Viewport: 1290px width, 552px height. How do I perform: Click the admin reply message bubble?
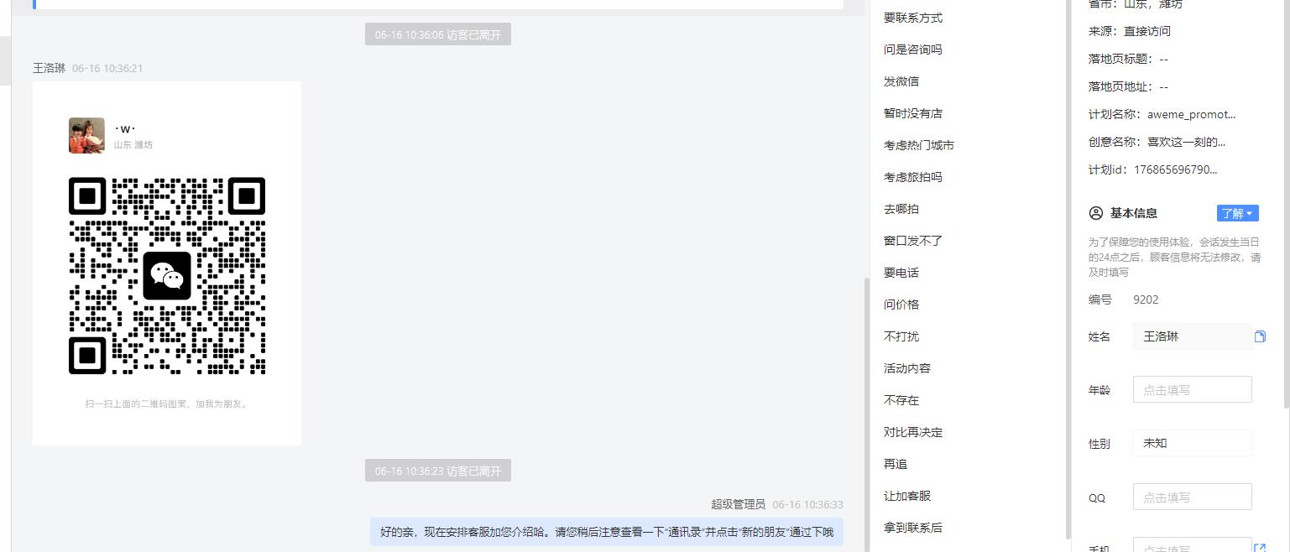pyautogui.click(x=607, y=532)
